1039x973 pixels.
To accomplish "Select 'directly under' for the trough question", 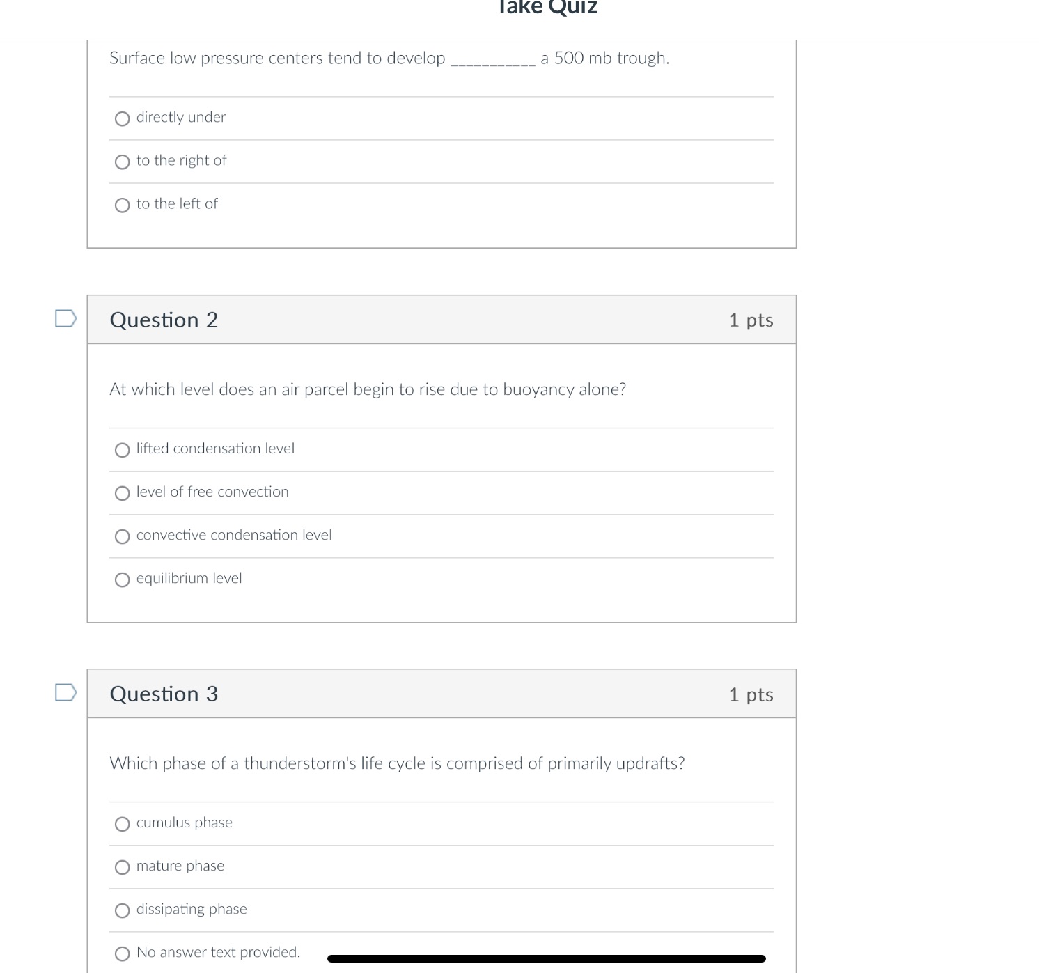I will 122,118.
